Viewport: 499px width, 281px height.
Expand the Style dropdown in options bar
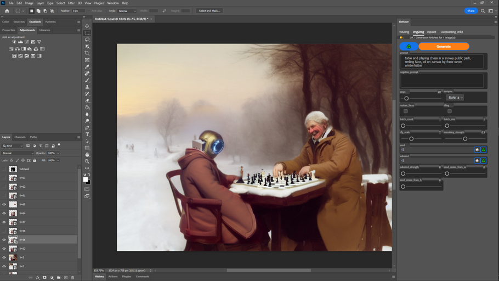127,11
